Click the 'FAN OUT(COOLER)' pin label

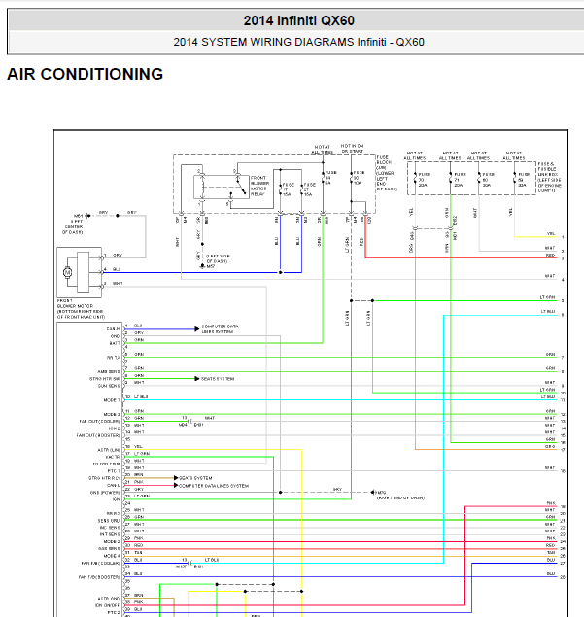(x=99, y=421)
